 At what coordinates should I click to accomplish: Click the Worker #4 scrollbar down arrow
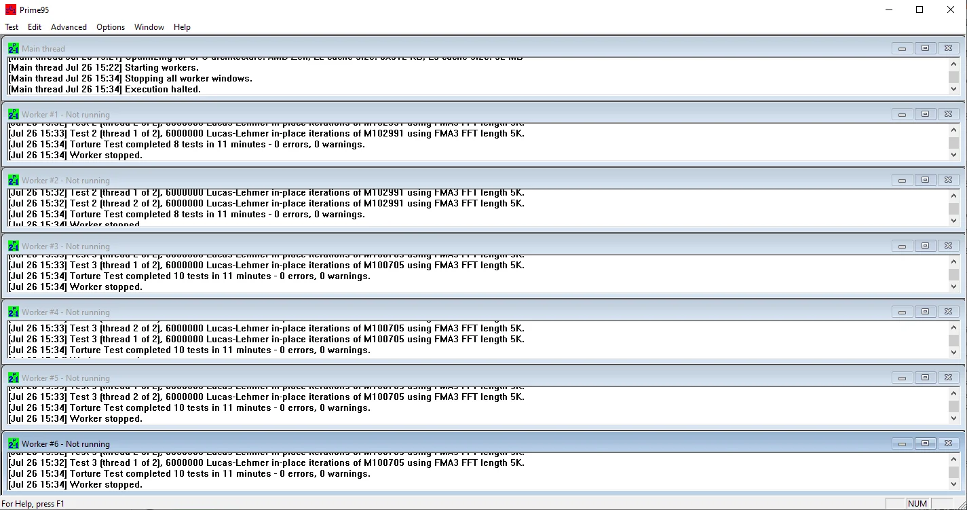pyautogui.click(x=953, y=352)
